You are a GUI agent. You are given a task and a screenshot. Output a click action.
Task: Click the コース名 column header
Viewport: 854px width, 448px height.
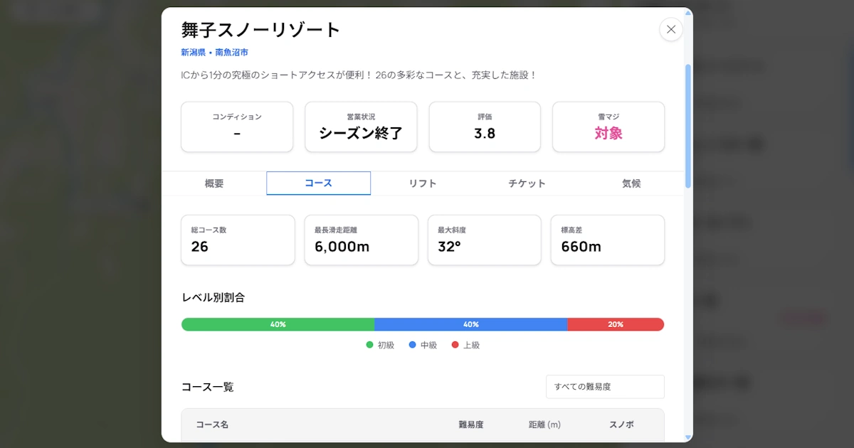coord(212,425)
